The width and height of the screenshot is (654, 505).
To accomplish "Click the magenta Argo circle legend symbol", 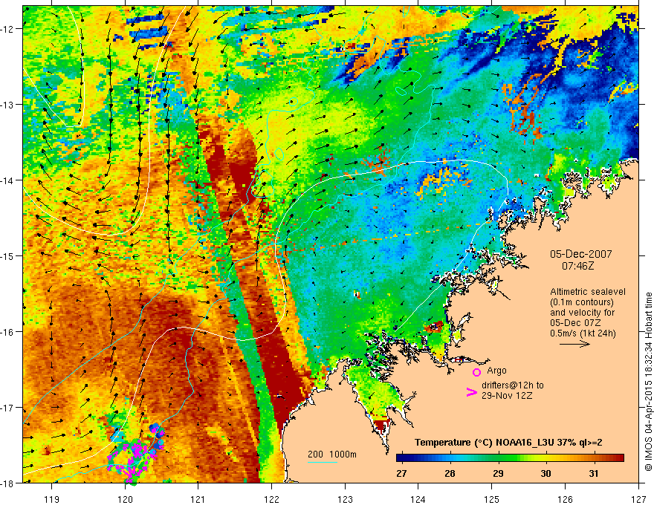I will [x=476, y=372].
